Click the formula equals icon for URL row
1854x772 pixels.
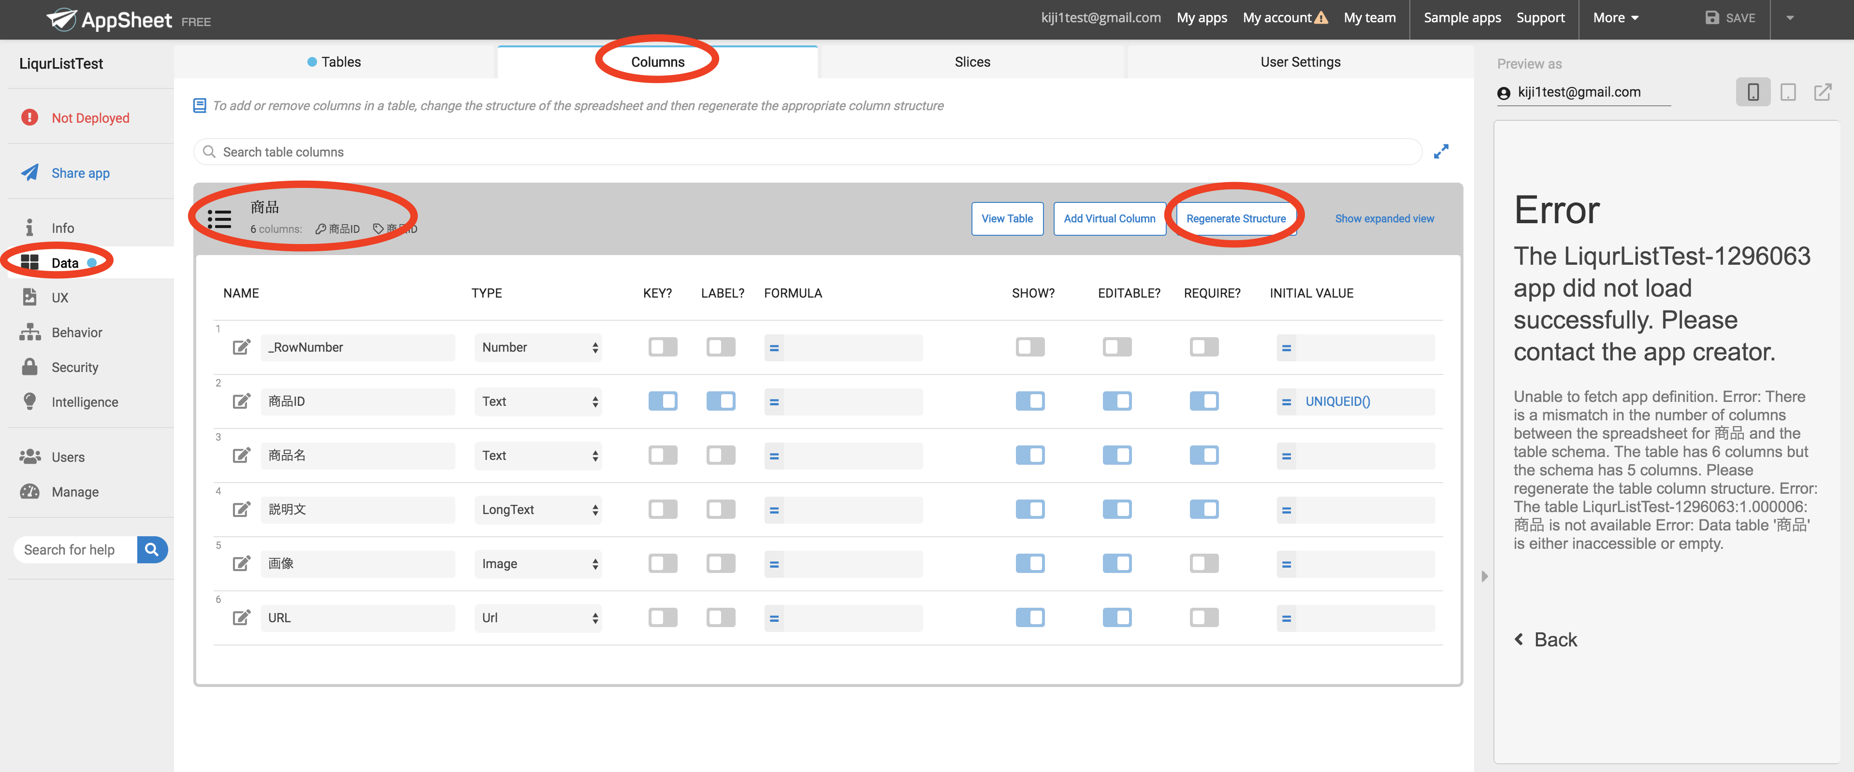pyautogui.click(x=774, y=618)
